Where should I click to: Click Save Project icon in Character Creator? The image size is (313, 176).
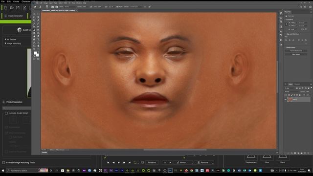click(x=18, y=8)
